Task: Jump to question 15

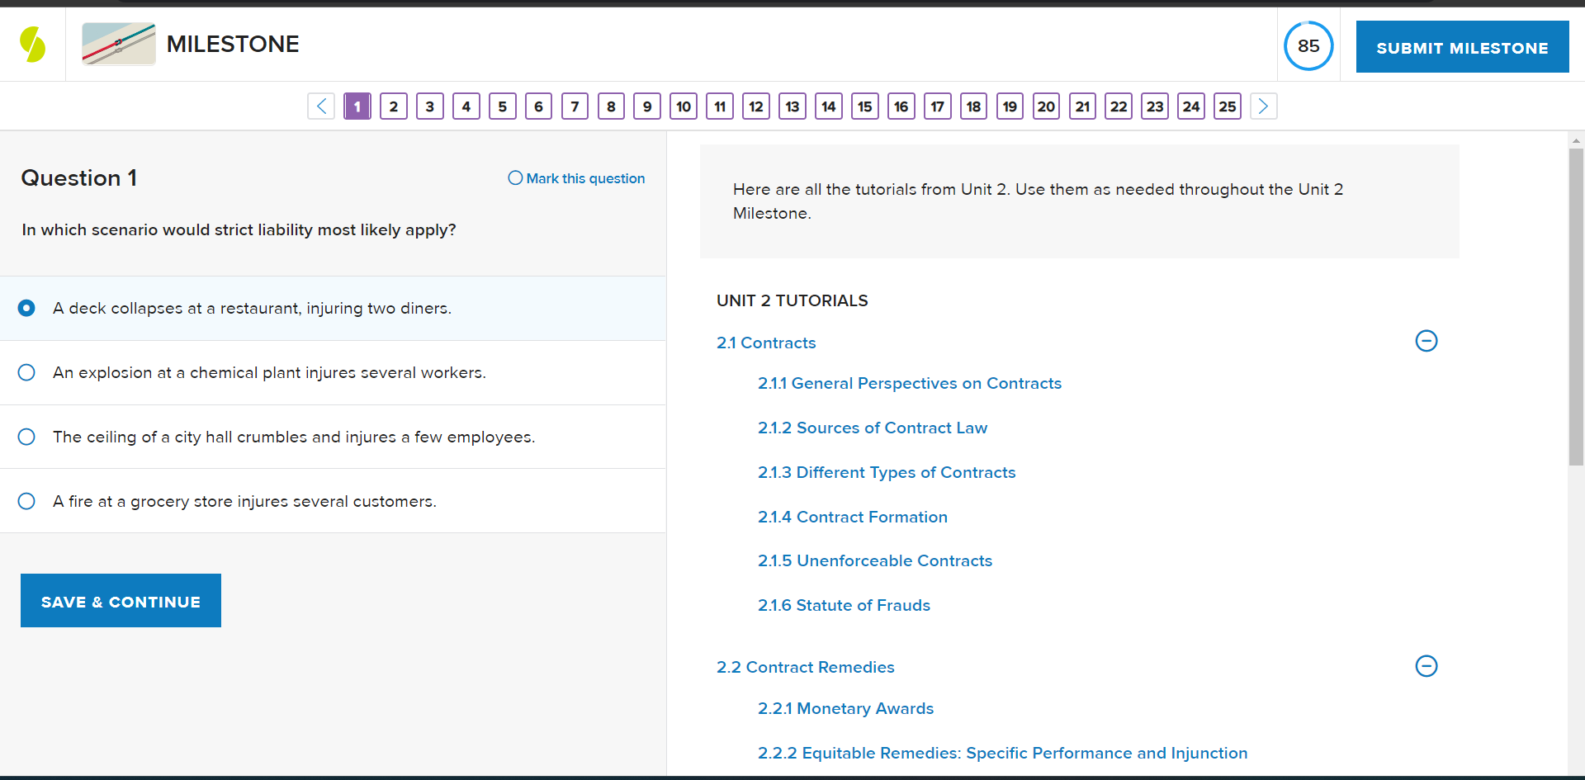Action: (x=865, y=106)
